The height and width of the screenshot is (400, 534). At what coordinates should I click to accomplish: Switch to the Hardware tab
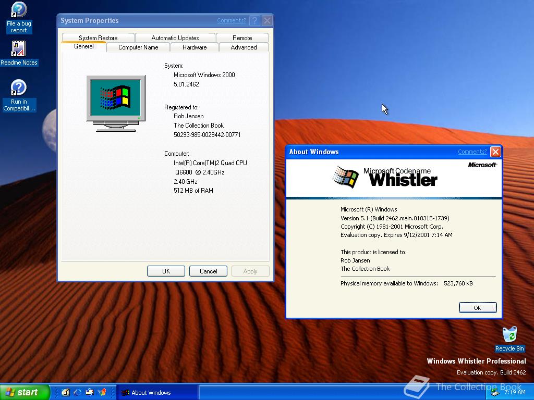[x=195, y=47]
